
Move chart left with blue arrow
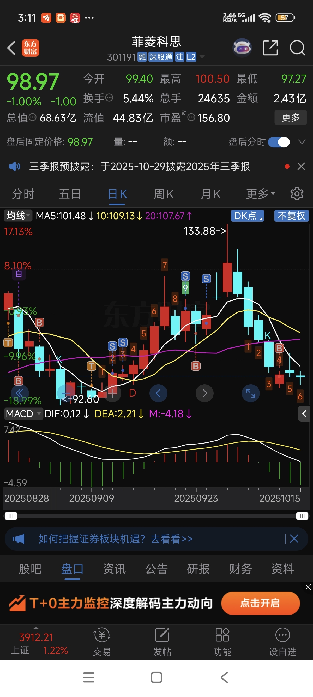point(158,393)
